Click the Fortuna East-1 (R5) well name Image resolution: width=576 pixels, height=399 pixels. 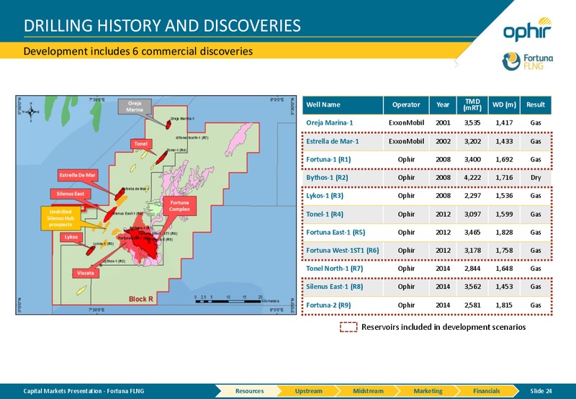pyautogui.click(x=336, y=232)
